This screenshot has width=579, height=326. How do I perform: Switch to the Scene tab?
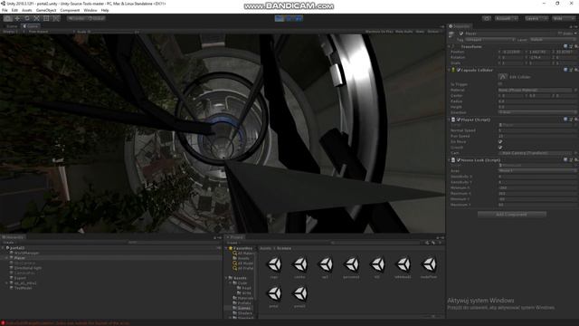(11, 26)
